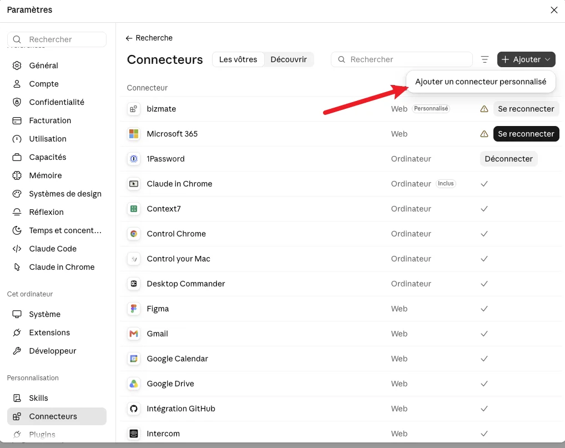Click the Google Drive row checkmark
This screenshot has height=448, width=565.
(484, 384)
